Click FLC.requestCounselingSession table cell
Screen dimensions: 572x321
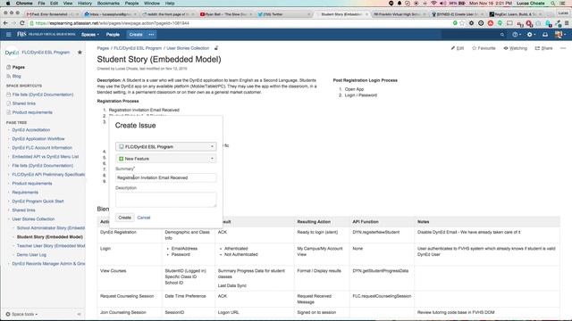pos(382,296)
